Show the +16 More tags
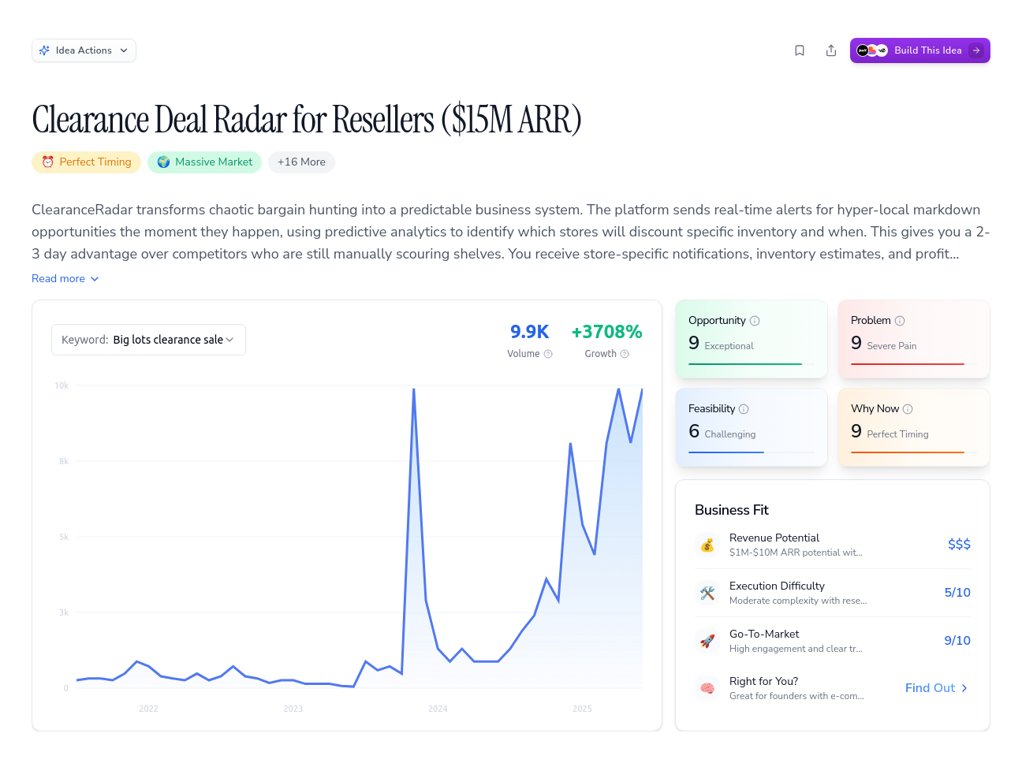The width and height of the screenshot is (1022, 763). pyautogui.click(x=301, y=162)
